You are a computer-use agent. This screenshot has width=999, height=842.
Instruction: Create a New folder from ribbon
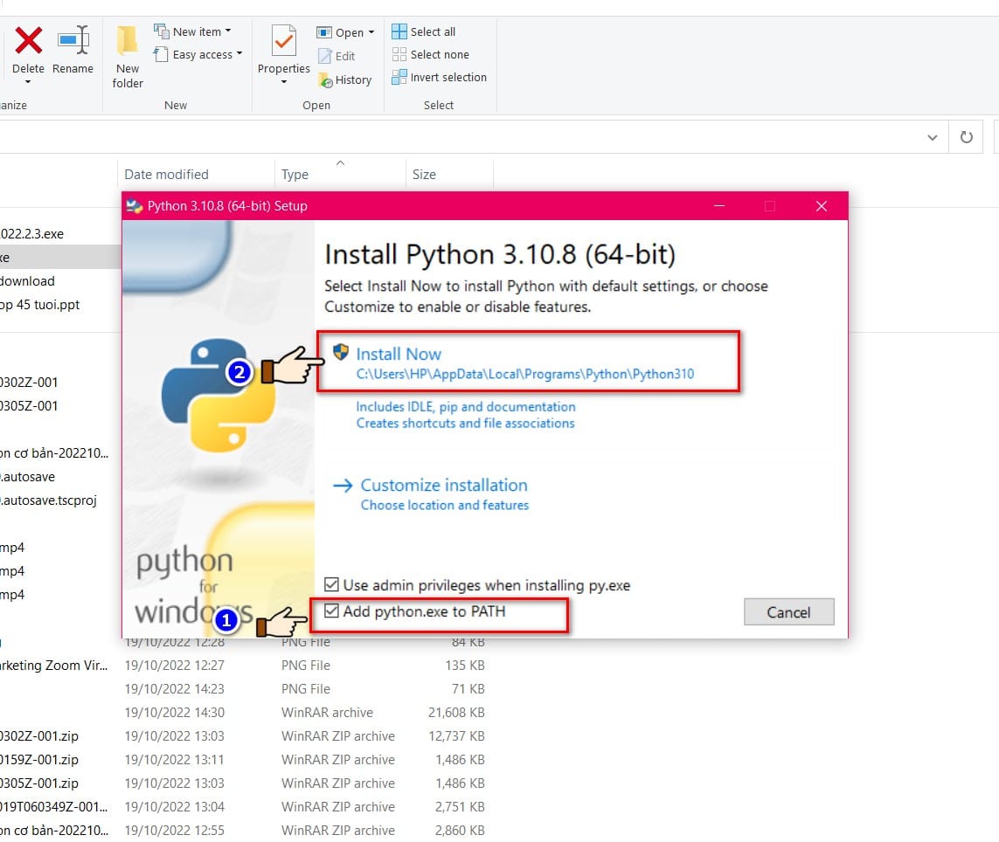coord(128,57)
